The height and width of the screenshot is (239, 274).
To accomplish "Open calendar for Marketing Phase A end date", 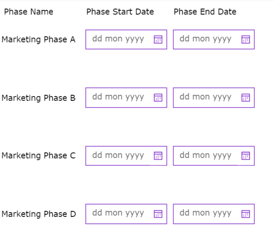I will tap(245, 40).
